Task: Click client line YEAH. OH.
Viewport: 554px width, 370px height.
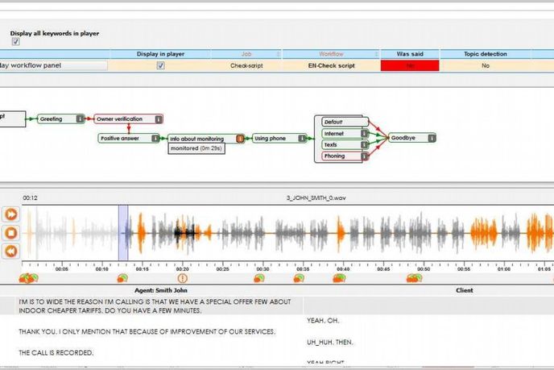Action: pos(323,321)
